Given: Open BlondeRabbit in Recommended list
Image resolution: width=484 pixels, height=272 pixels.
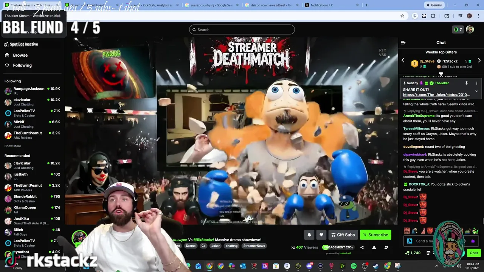Looking at the screenshot, I should click(32, 199).
